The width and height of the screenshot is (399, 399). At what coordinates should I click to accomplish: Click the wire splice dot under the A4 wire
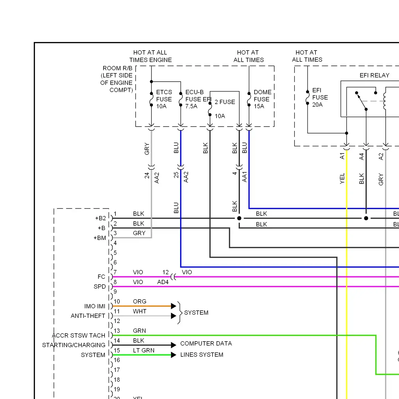point(366,218)
